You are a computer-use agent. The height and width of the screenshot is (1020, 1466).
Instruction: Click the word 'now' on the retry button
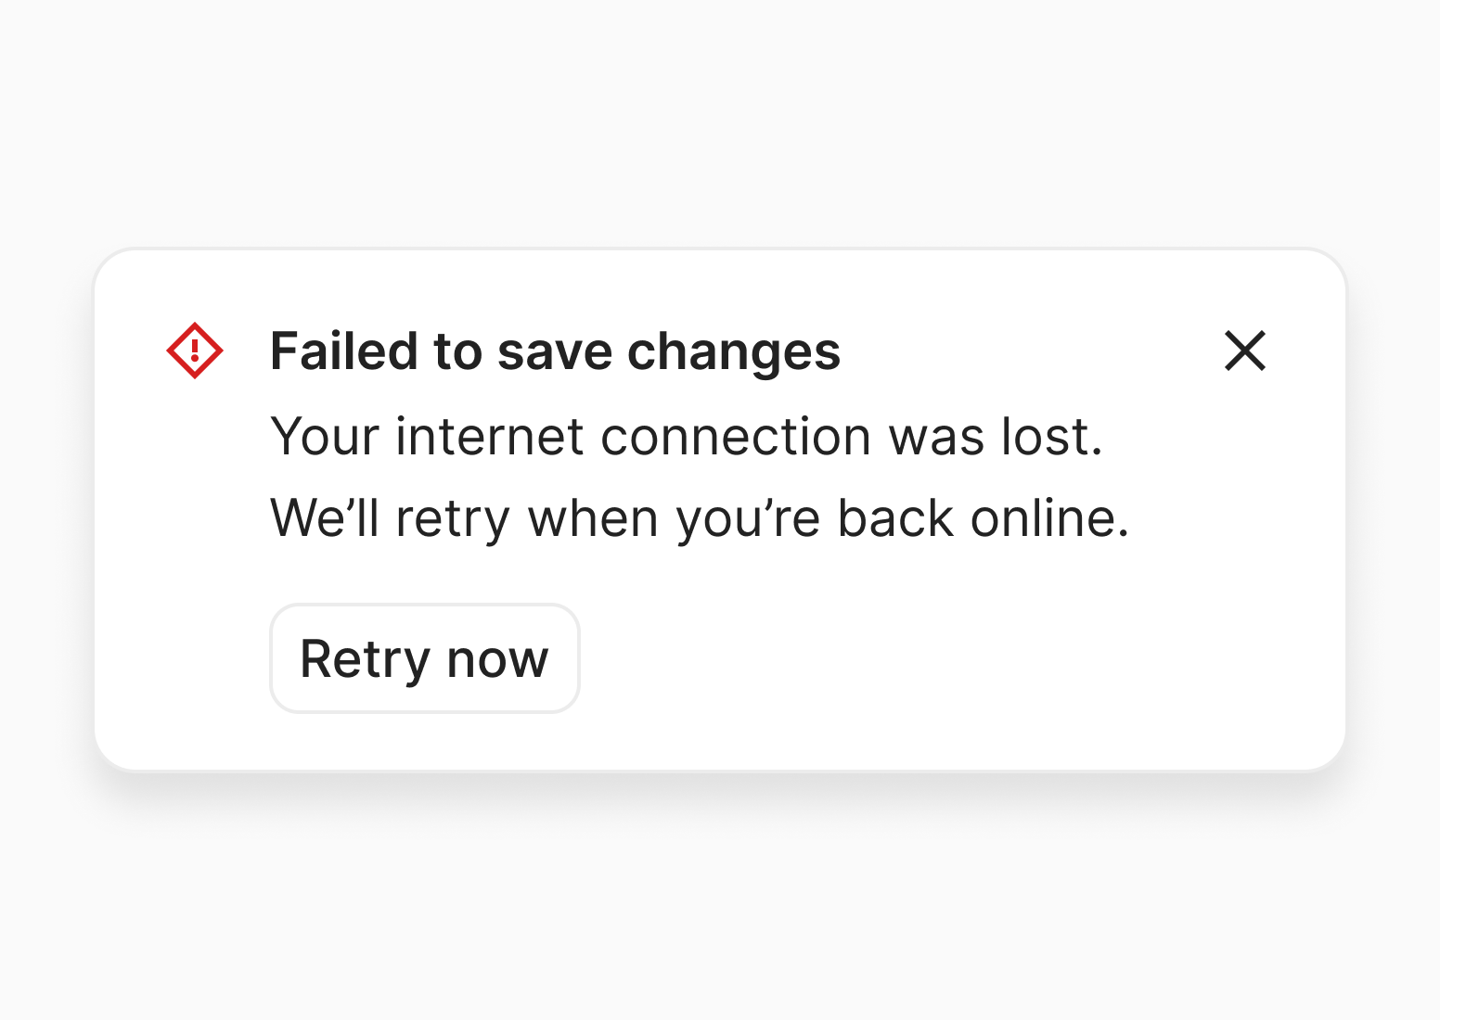click(497, 660)
